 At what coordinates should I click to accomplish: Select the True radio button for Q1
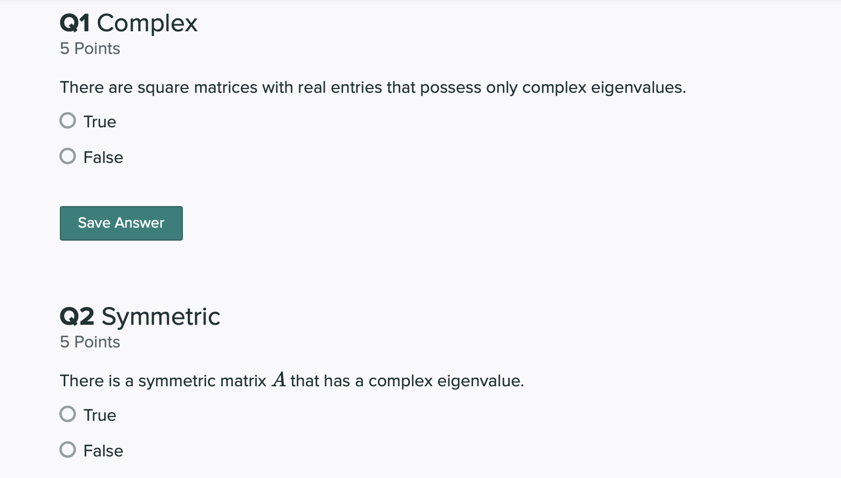[67, 121]
